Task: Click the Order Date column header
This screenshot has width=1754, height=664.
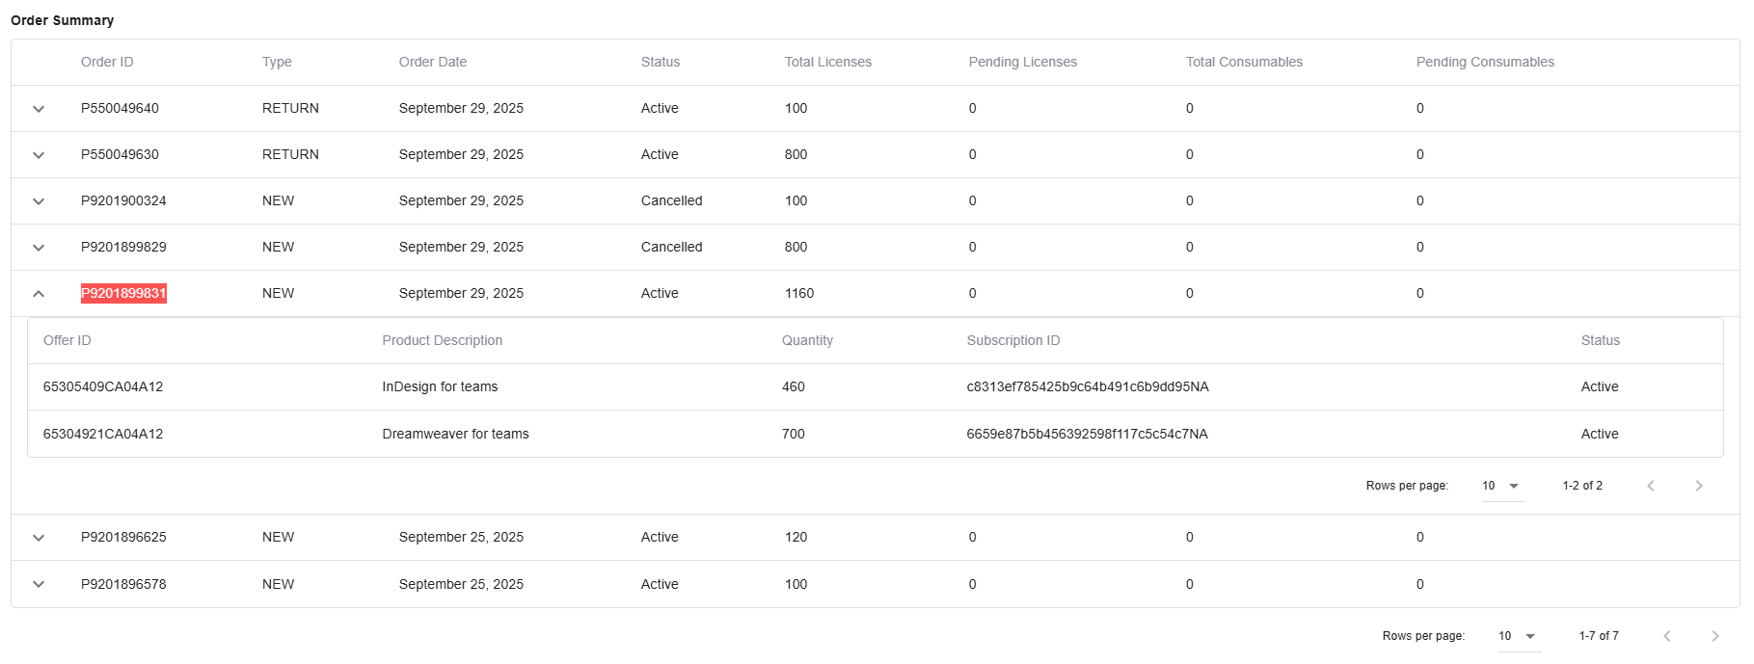Action: click(432, 62)
